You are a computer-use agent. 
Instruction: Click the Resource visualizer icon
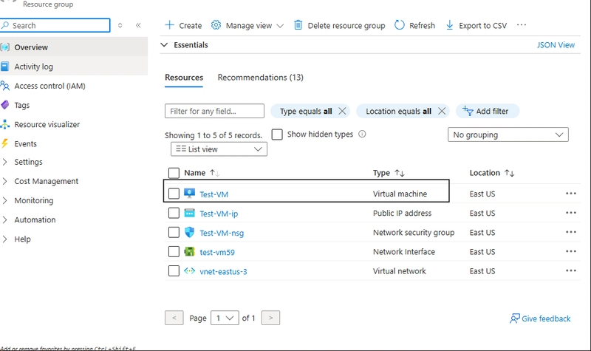pyautogui.click(x=5, y=124)
